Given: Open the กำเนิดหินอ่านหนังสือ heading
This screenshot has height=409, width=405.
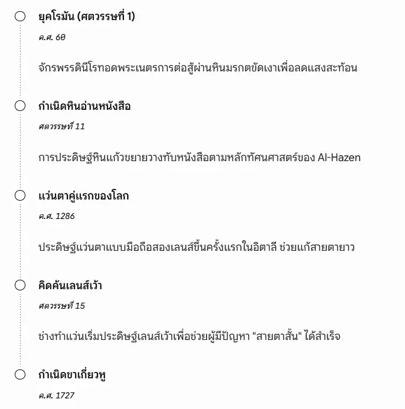Looking at the screenshot, I should pyautogui.click(x=84, y=106).
